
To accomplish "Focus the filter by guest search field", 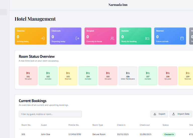I will [x=50, y=114].
